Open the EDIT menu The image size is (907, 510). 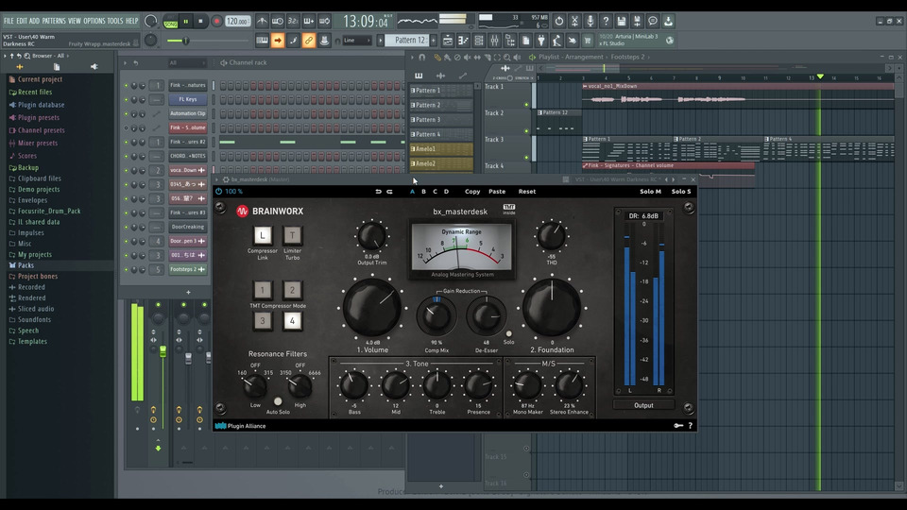point(22,21)
